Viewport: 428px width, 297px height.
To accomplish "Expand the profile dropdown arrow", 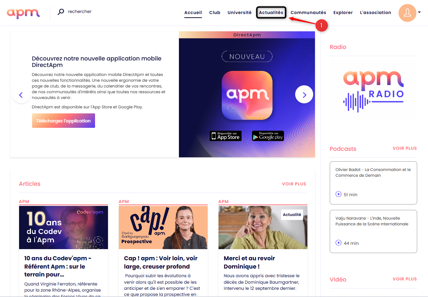I will [x=419, y=12].
